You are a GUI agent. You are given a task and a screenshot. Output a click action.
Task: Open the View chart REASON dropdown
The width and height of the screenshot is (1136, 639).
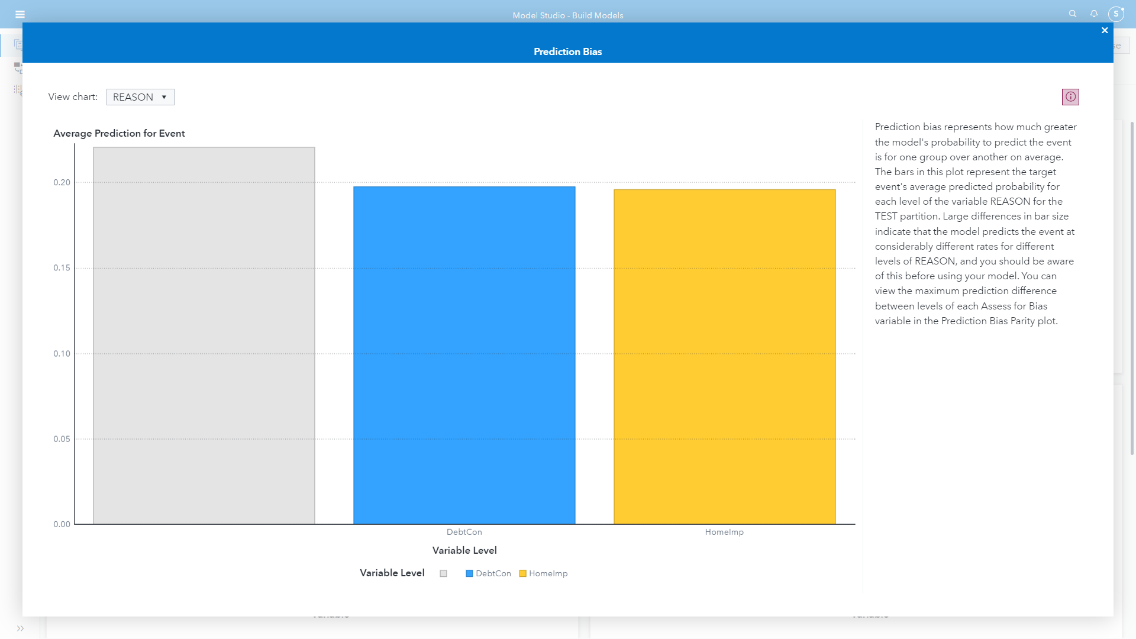click(140, 97)
